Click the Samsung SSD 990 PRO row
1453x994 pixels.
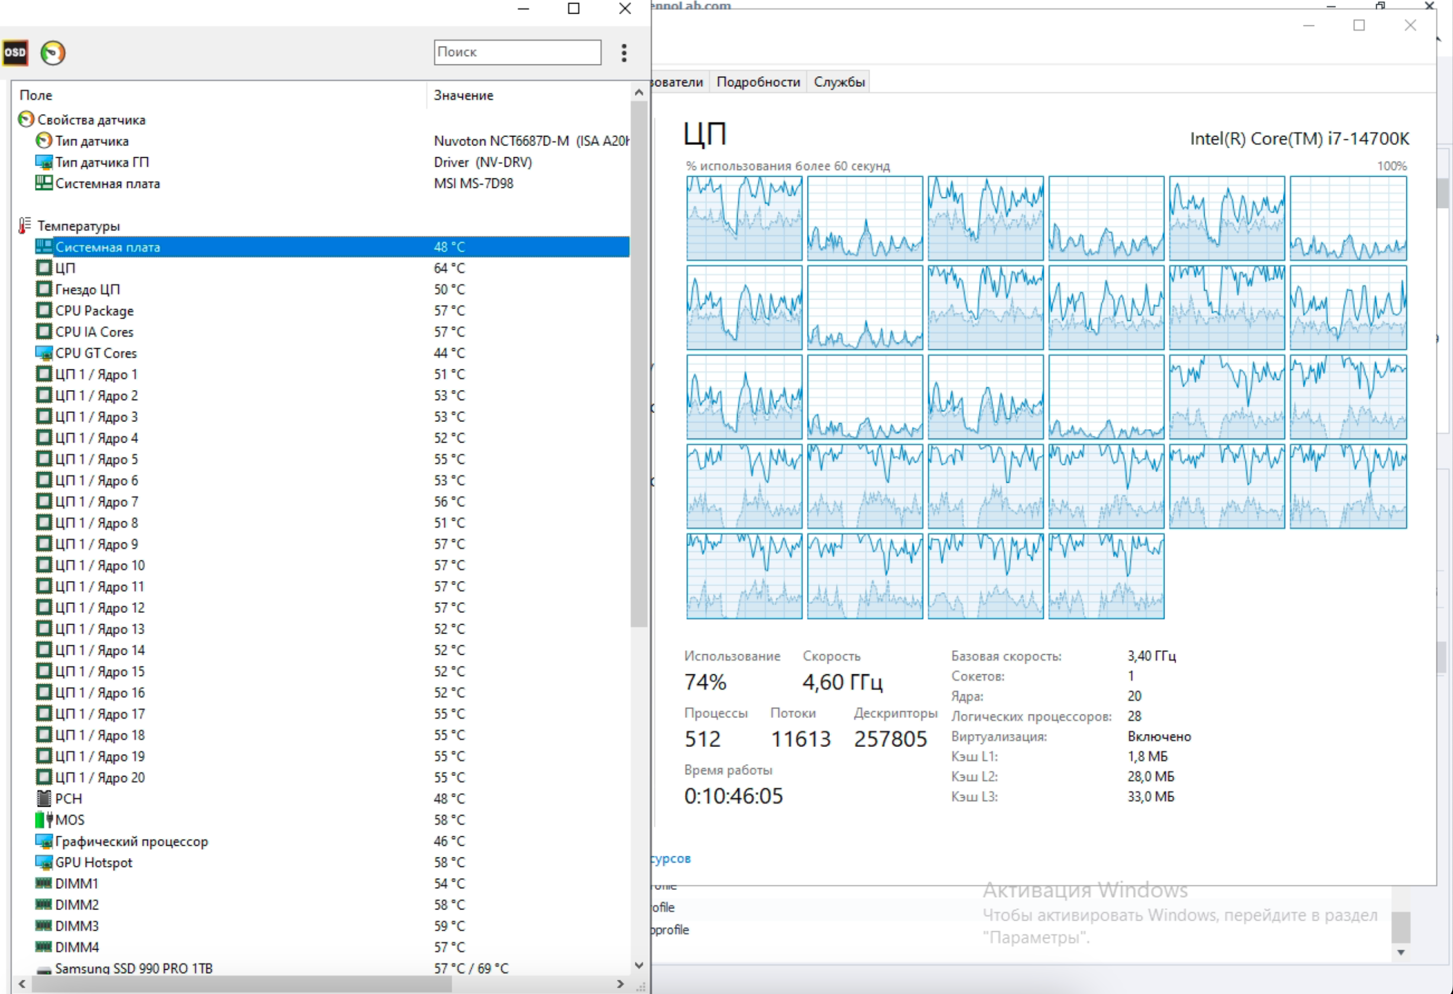tap(133, 968)
